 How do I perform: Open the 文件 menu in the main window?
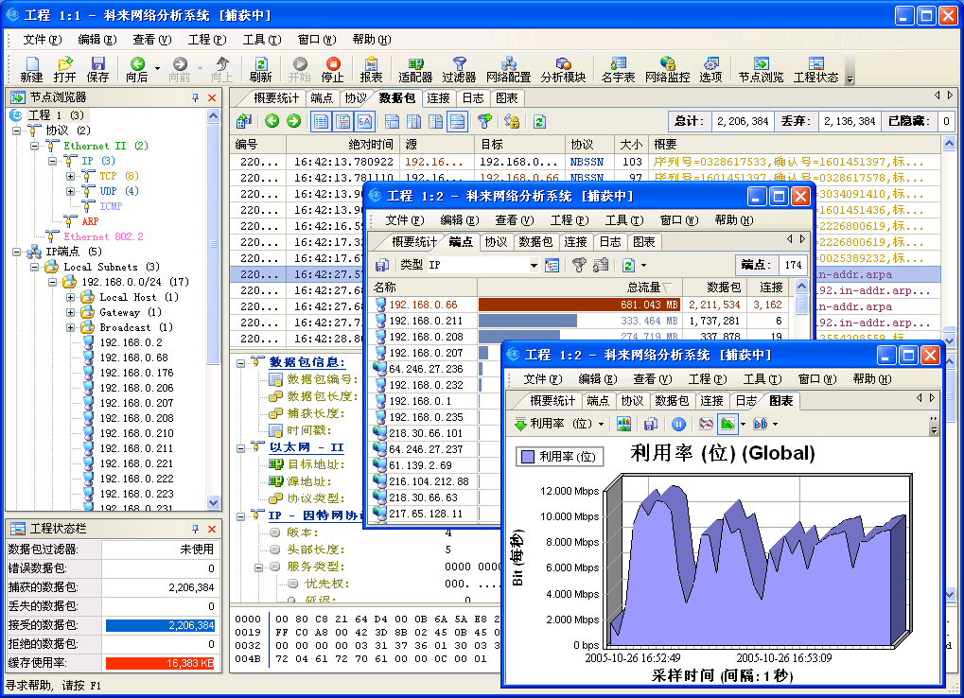[42, 40]
